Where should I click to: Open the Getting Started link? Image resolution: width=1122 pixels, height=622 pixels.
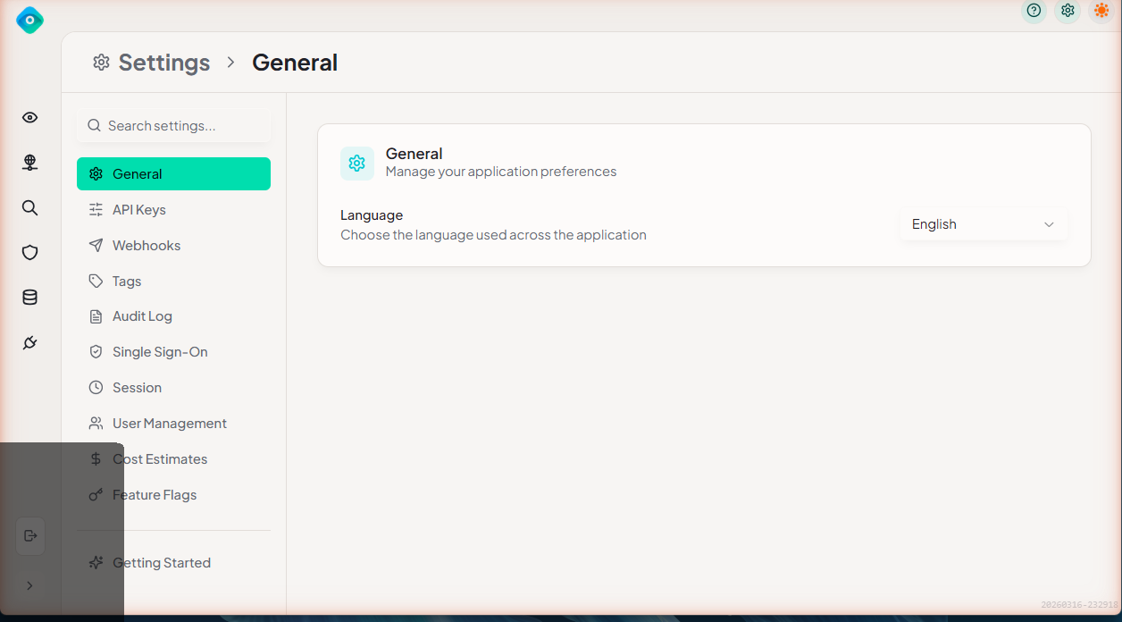coord(161,563)
